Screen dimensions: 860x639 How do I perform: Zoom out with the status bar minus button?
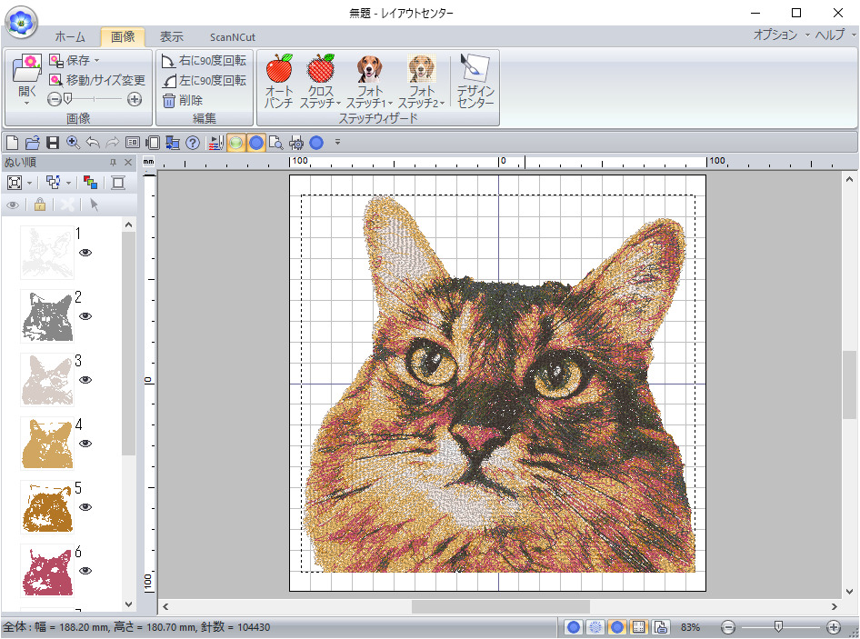tap(728, 627)
